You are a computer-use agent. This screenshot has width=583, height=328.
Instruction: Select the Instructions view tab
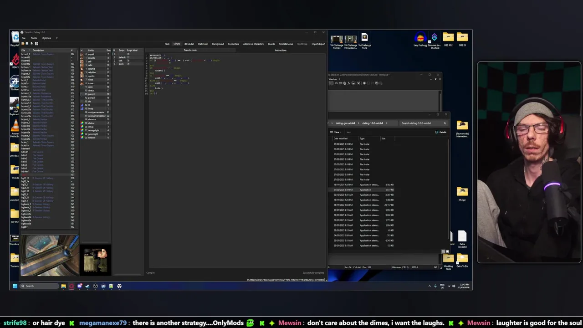(x=281, y=50)
